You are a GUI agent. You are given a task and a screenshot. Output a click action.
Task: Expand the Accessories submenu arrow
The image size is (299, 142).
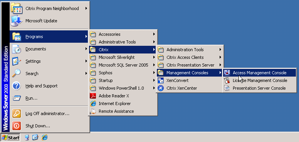click(x=154, y=34)
